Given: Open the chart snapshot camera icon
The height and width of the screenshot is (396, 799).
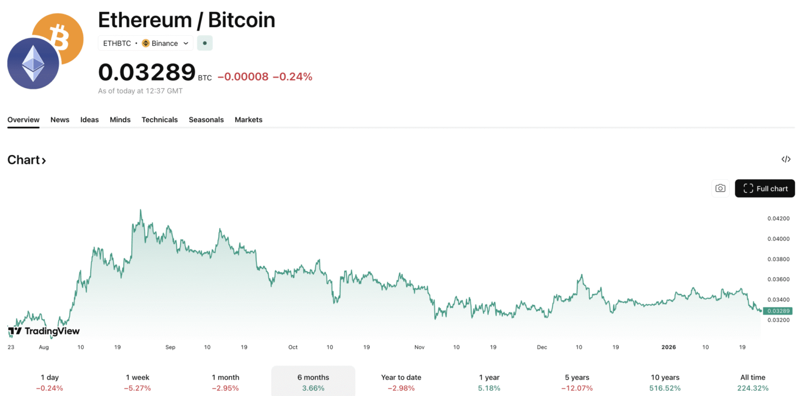Looking at the screenshot, I should pyautogui.click(x=720, y=188).
